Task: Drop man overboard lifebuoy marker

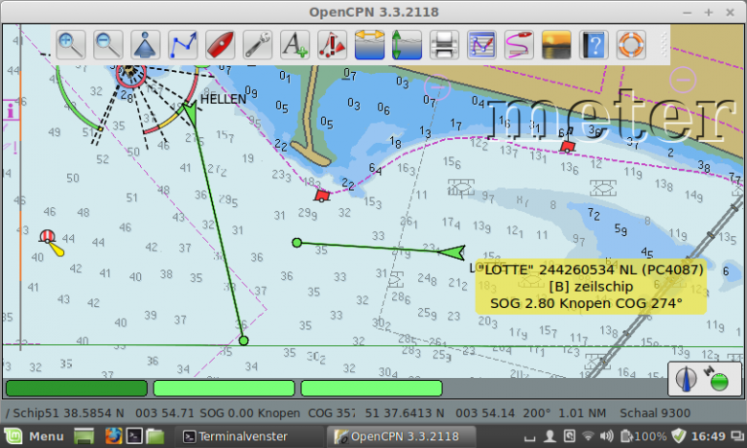Action: (x=631, y=45)
